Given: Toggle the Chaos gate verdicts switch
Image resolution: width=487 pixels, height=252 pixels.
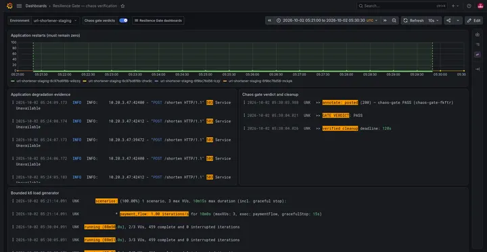Looking at the screenshot, I should click(123, 20).
